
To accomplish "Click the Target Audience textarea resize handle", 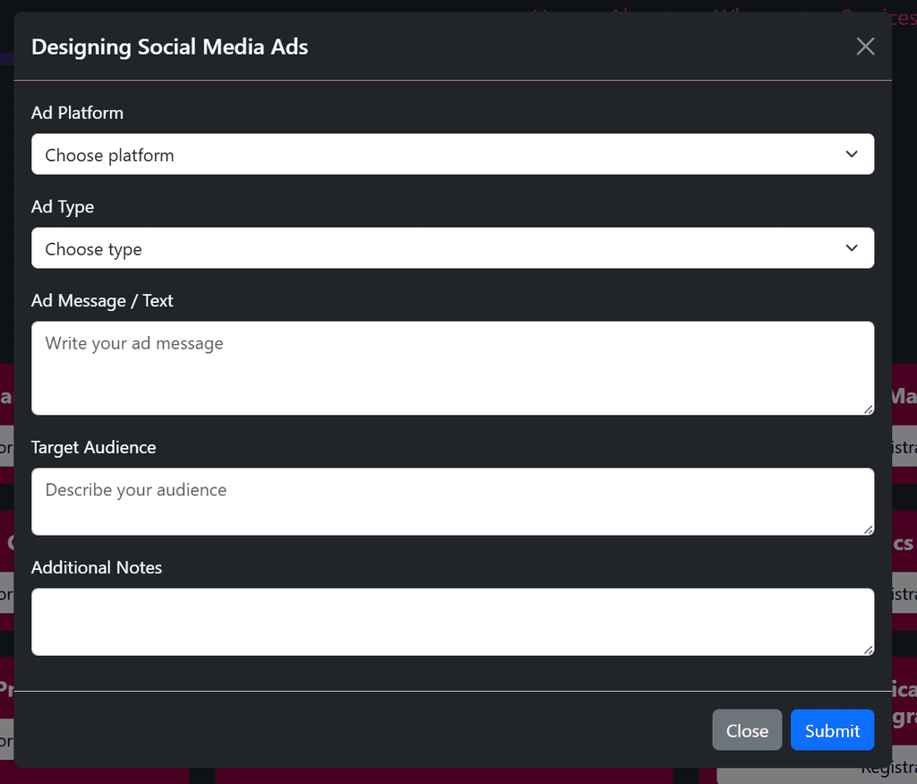I will tap(869, 530).
